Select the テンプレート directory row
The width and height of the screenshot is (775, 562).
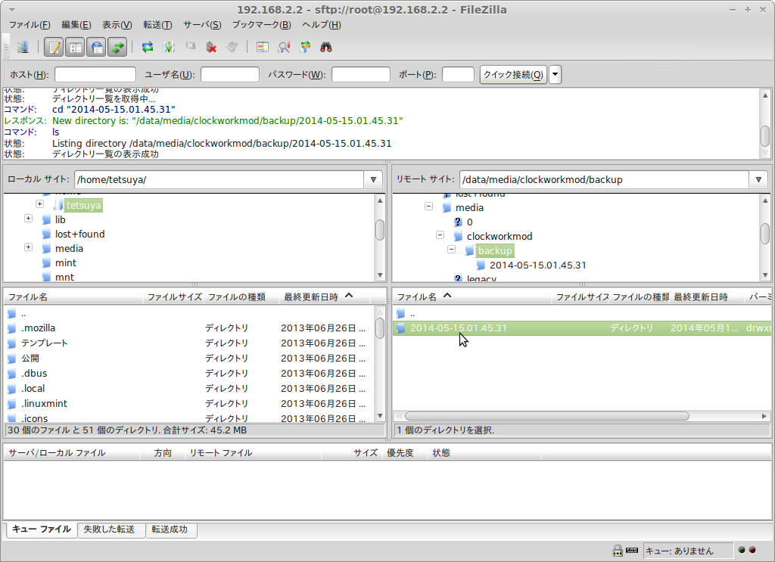[x=187, y=343]
